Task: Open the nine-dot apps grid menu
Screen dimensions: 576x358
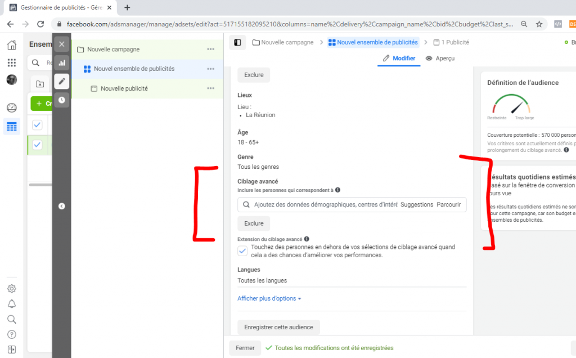Action: tap(11, 62)
